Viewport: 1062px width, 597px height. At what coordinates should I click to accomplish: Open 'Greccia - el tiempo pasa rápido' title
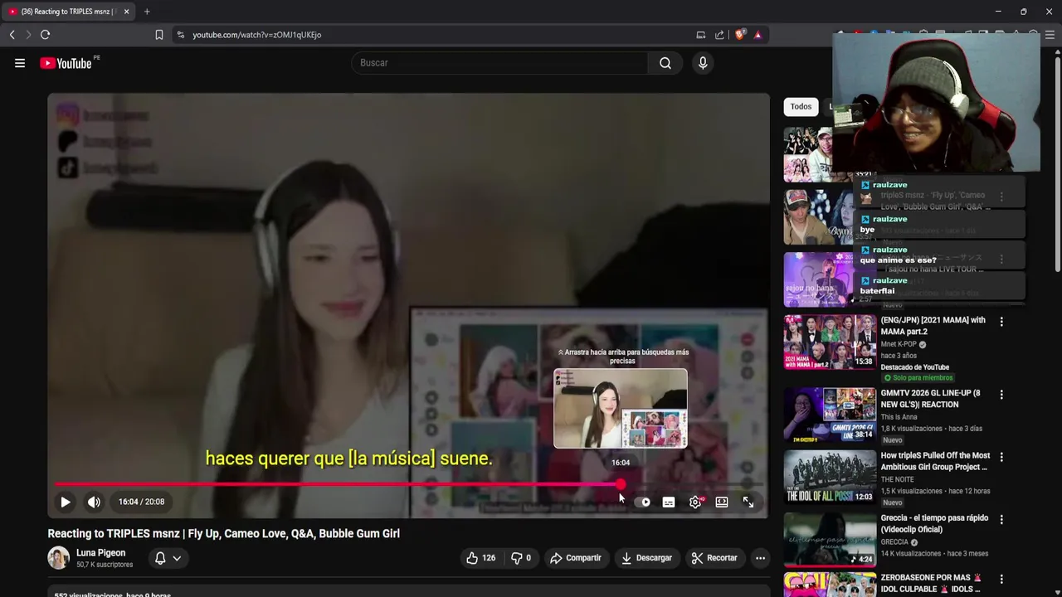(x=934, y=523)
